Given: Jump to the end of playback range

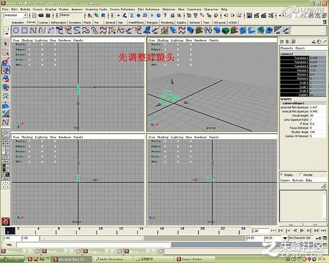Looking at the screenshot, I should coord(323,231).
